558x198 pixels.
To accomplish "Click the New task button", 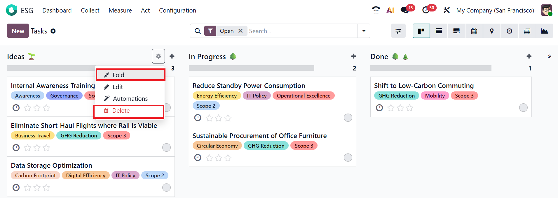I will coord(18,31).
